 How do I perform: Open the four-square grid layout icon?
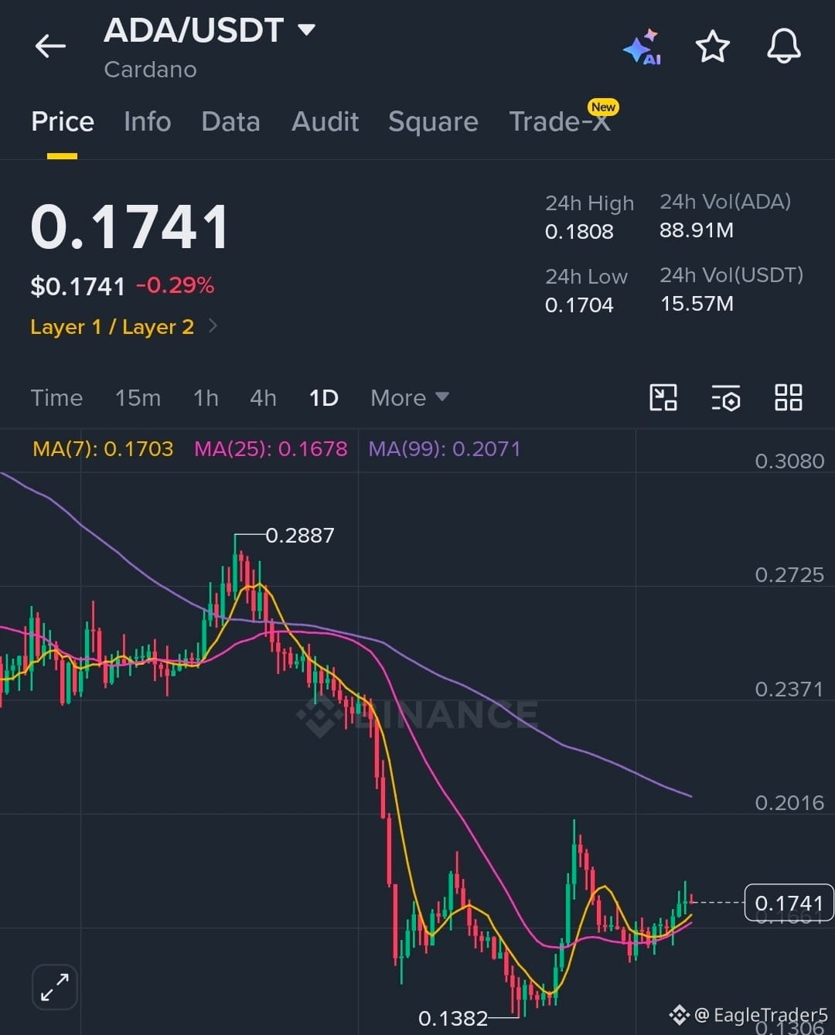[x=789, y=397]
